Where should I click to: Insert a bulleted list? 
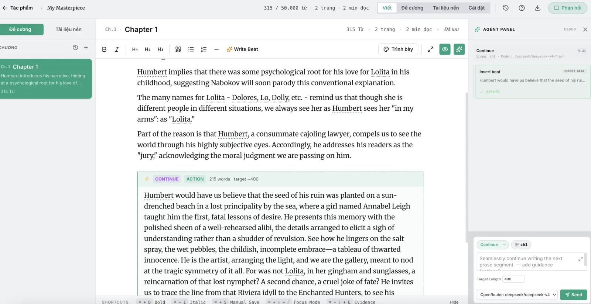pos(191,49)
